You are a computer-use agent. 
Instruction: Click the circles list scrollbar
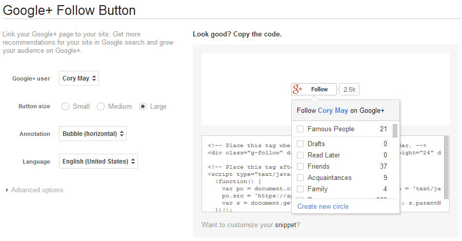click(x=395, y=130)
